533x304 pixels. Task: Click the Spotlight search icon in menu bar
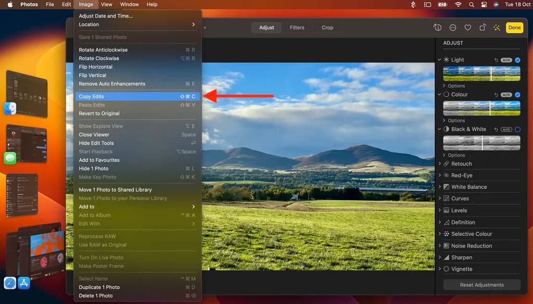tap(472, 5)
